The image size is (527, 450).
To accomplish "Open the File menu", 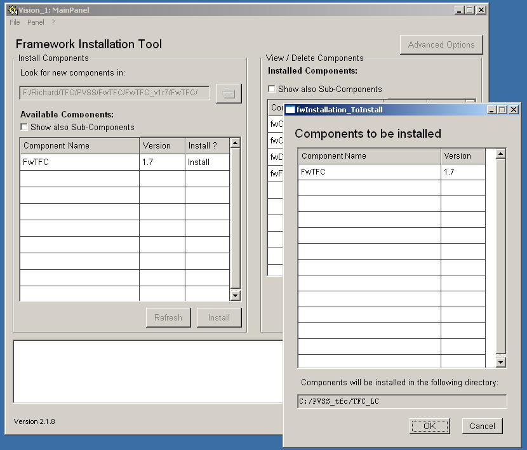I will coord(15,22).
